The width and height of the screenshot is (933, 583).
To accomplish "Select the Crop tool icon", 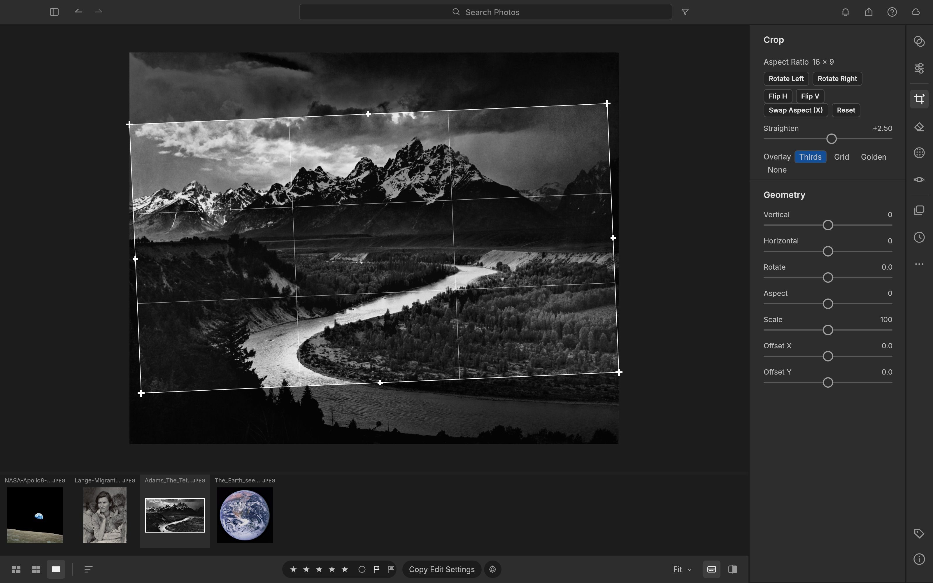I will click(919, 99).
